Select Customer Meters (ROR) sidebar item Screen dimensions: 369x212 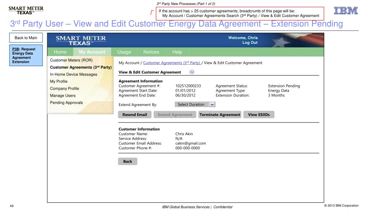click(71, 60)
